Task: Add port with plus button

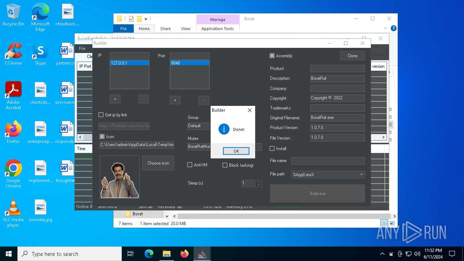Action: coord(175,100)
